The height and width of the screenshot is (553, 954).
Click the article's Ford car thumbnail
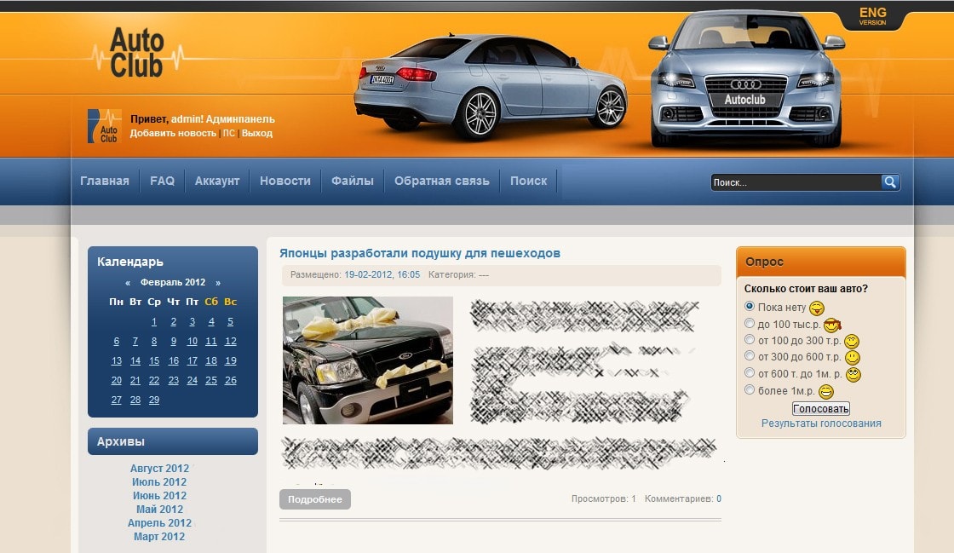pos(368,360)
